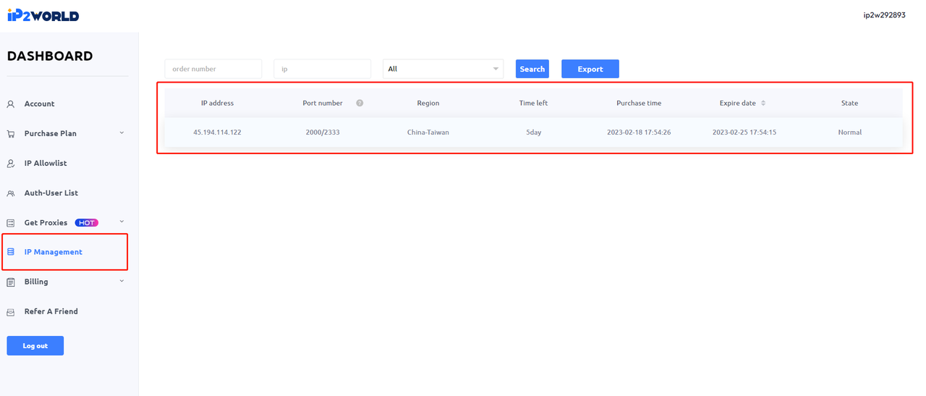Viewport: 926px width, 396px height.
Task: Click the Account person icon
Action: point(11,104)
